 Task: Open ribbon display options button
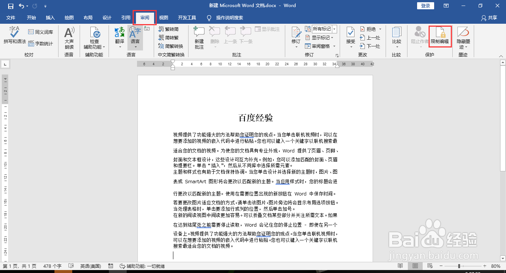click(x=446, y=6)
